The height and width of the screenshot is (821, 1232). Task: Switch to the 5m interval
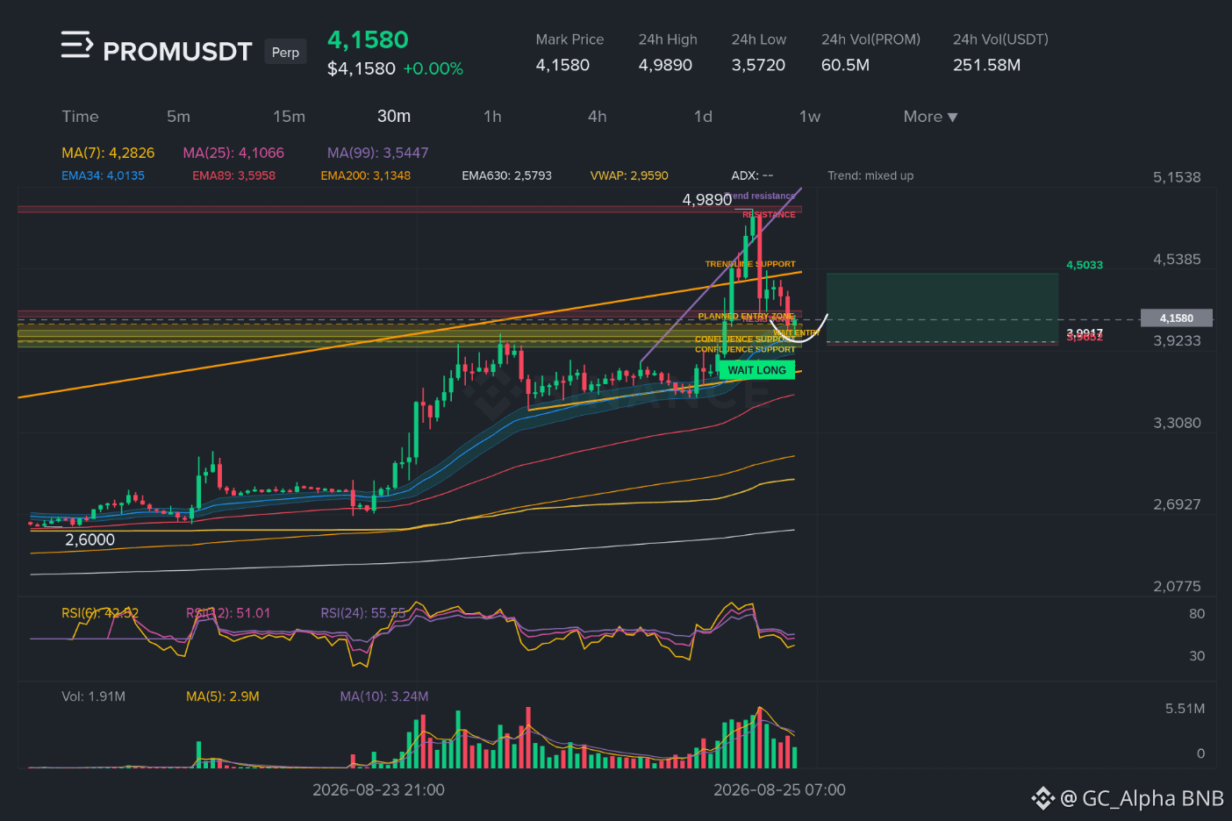[x=178, y=117]
